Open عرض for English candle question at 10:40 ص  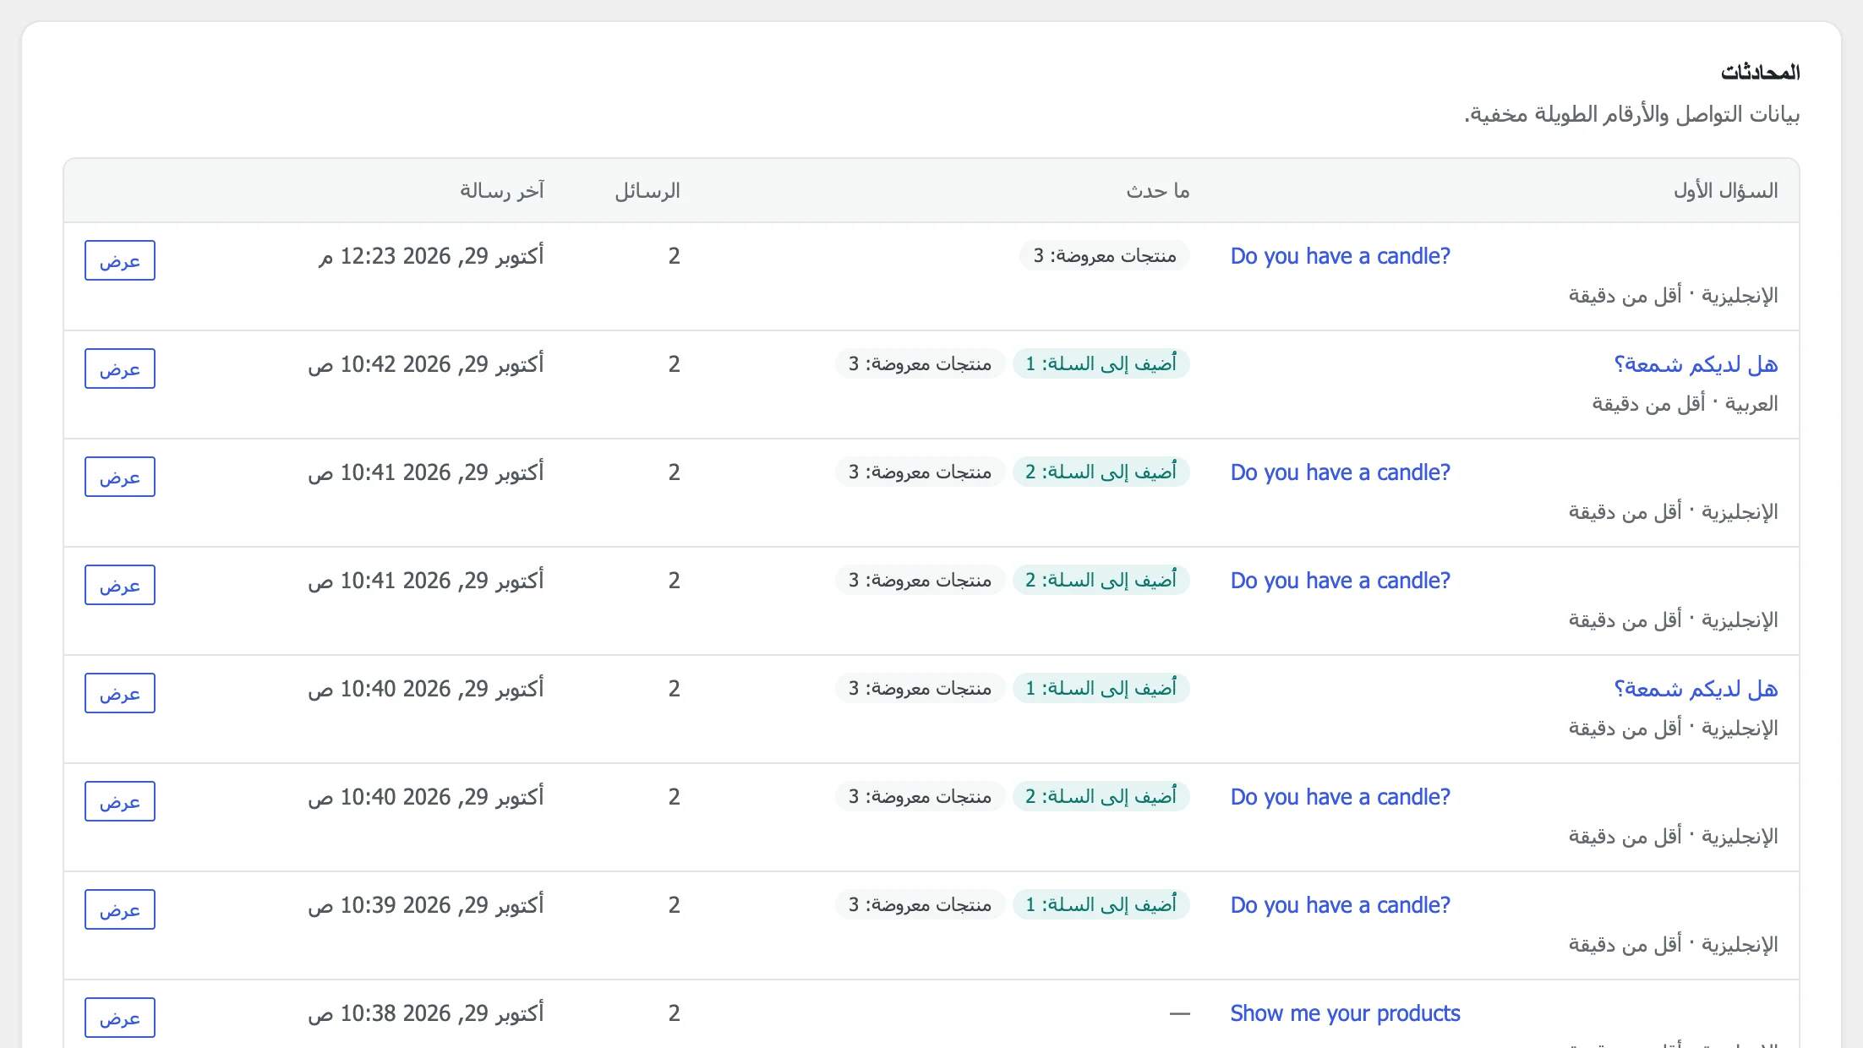(x=120, y=801)
